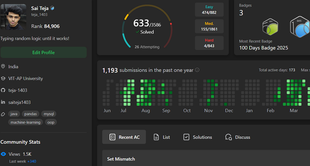
Task: Select the oop skill tag
Action: pos(51,122)
